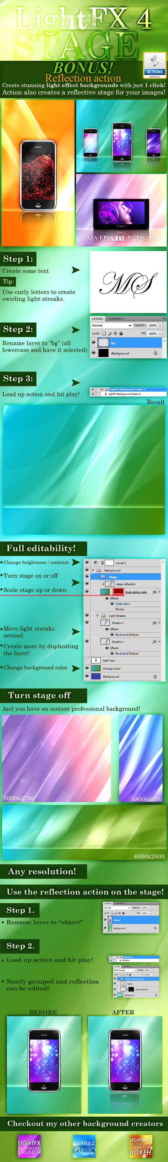The height and width of the screenshot is (1162, 168).
Task: Collapse effects arrow on Scale alpha mask
Action: 159,592
